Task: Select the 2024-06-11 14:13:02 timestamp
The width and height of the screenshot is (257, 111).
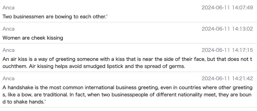Action: click(x=227, y=29)
